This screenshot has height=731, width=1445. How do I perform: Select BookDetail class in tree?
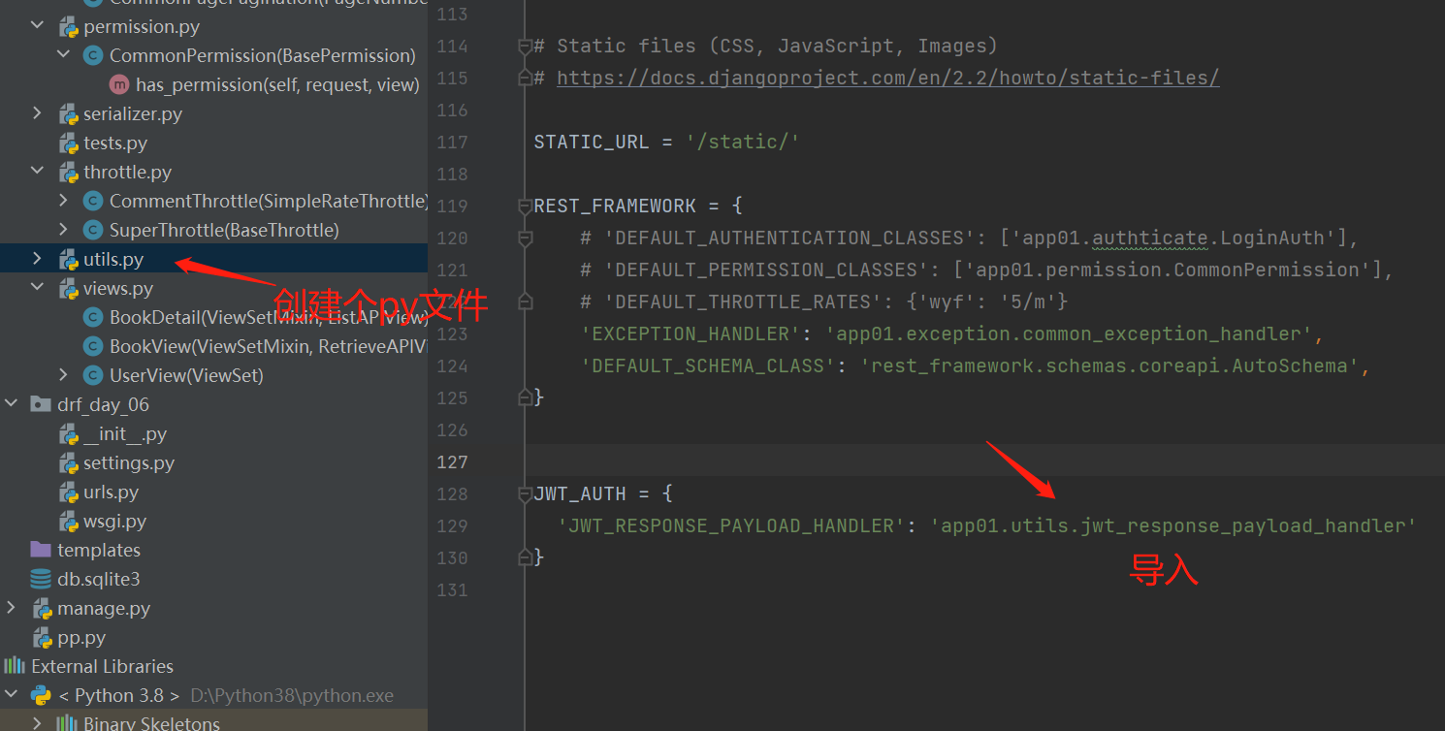(268, 317)
